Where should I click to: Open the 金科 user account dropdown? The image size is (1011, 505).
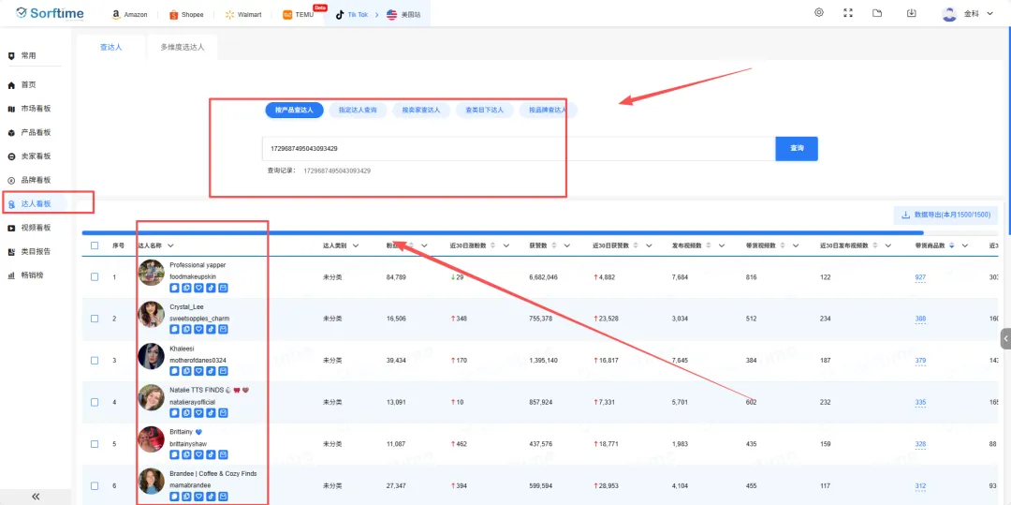pyautogui.click(x=974, y=14)
